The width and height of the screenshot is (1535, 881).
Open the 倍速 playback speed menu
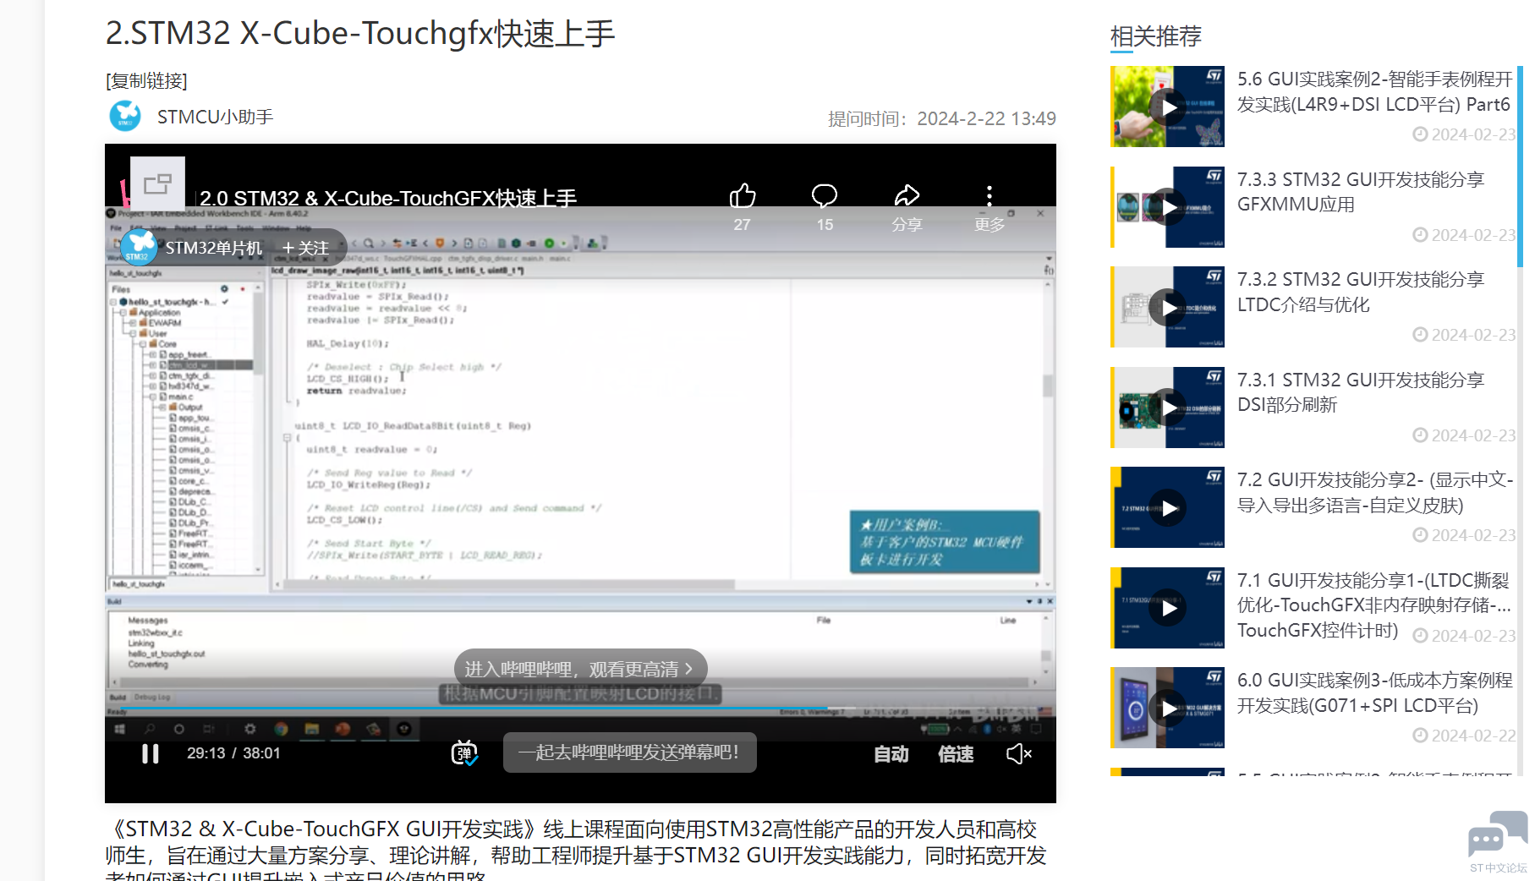point(956,753)
